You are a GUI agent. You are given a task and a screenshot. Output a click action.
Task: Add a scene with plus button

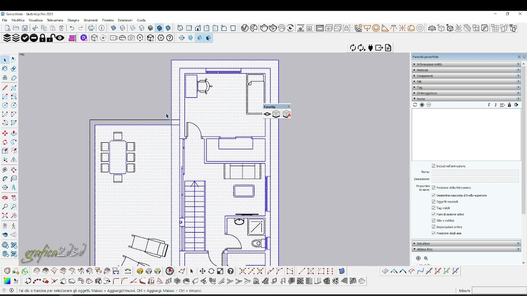click(x=422, y=105)
